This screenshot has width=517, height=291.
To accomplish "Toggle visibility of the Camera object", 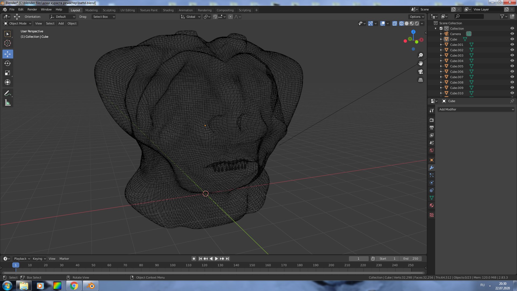I will [512, 34].
